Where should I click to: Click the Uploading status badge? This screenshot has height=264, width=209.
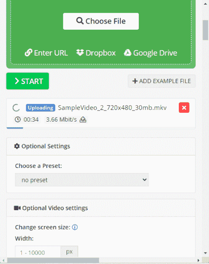[x=40, y=108]
